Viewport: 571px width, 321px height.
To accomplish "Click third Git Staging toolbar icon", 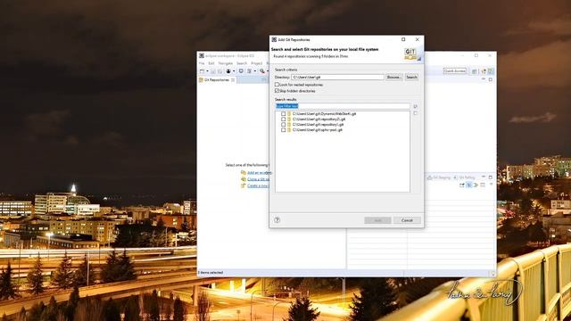I will click(x=476, y=185).
